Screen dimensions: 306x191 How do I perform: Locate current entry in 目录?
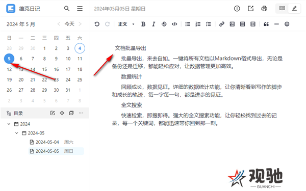(x=62, y=113)
